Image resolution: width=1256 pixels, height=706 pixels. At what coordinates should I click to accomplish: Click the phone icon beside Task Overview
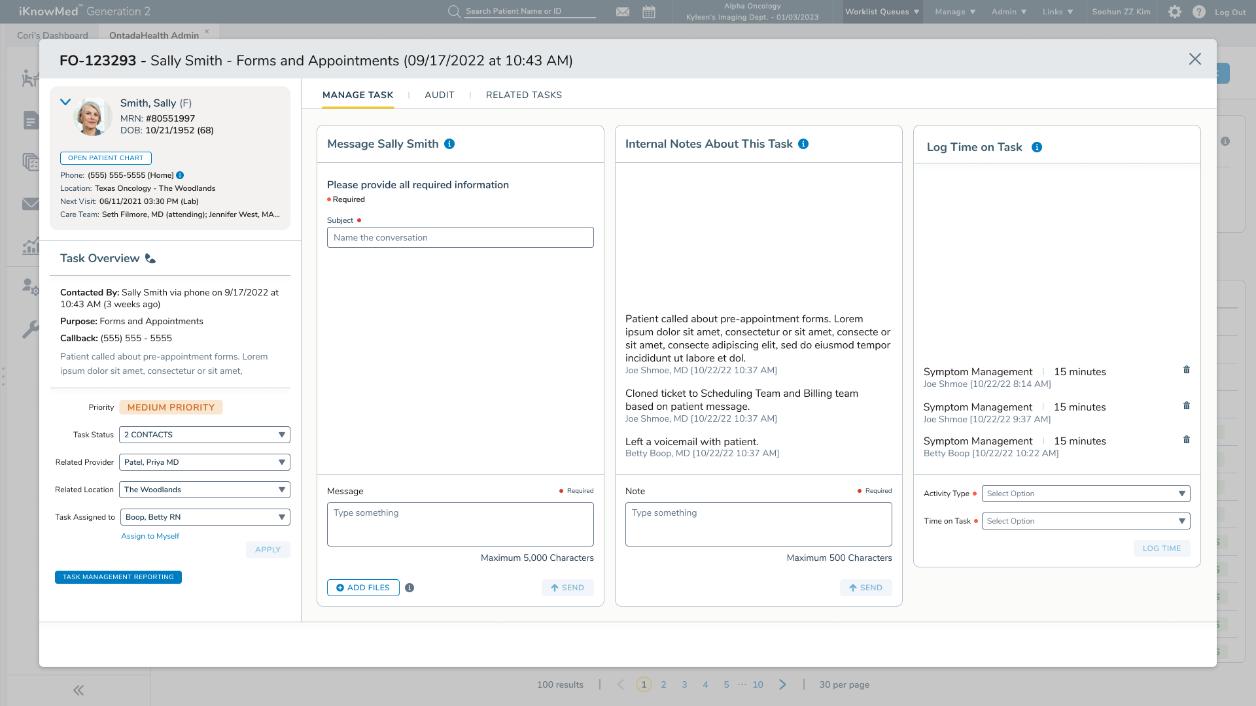click(150, 258)
